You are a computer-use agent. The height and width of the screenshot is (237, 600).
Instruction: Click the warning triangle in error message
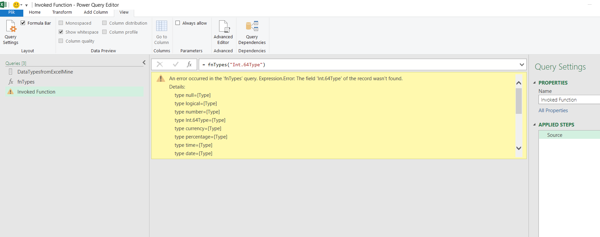point(161,79)
